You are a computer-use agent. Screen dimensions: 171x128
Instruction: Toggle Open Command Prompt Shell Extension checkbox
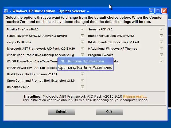(x=82, y=81)
